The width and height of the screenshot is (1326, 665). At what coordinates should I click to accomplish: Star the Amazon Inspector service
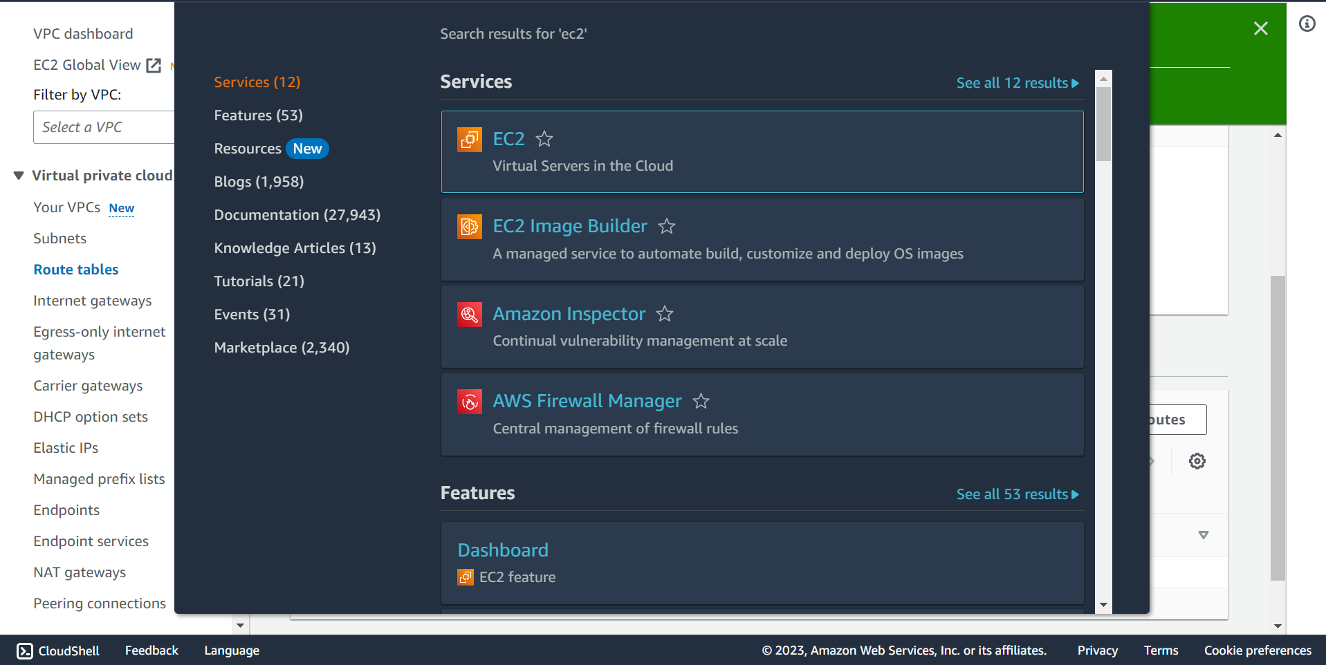pos(665,314)
